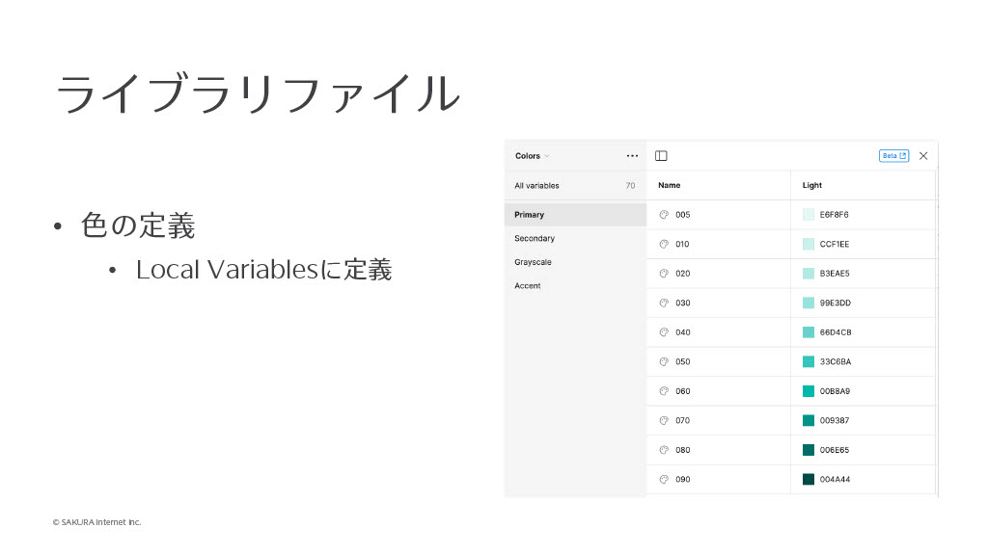Click the color palette icon for variable 080
This screenshot has height=555, width=988.
click(x=664, y=450)
